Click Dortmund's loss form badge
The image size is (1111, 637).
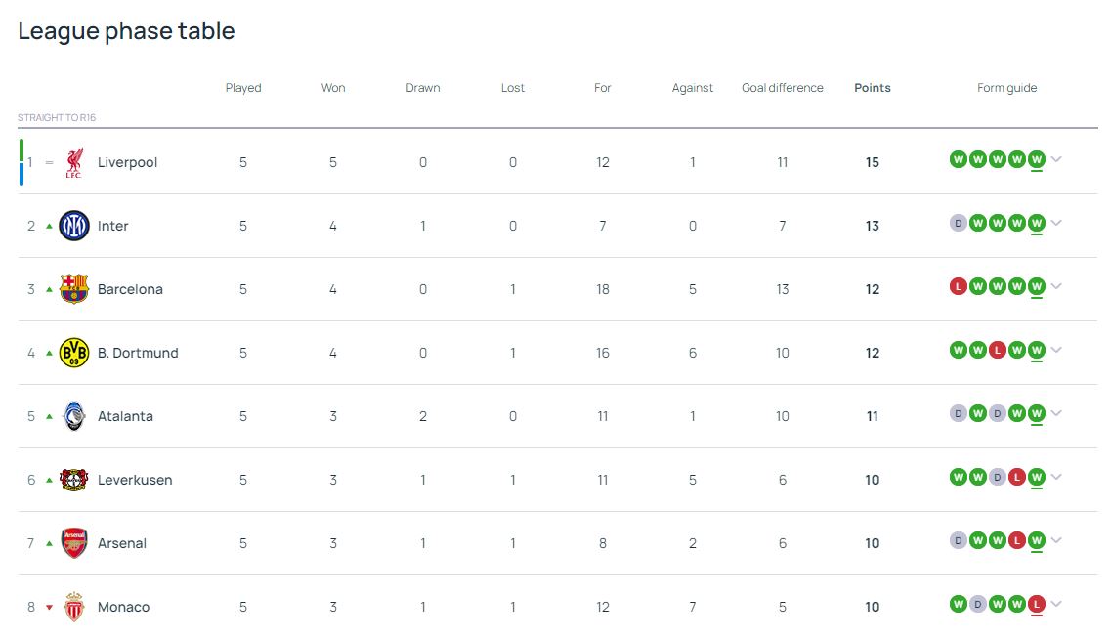pos(998,350)
